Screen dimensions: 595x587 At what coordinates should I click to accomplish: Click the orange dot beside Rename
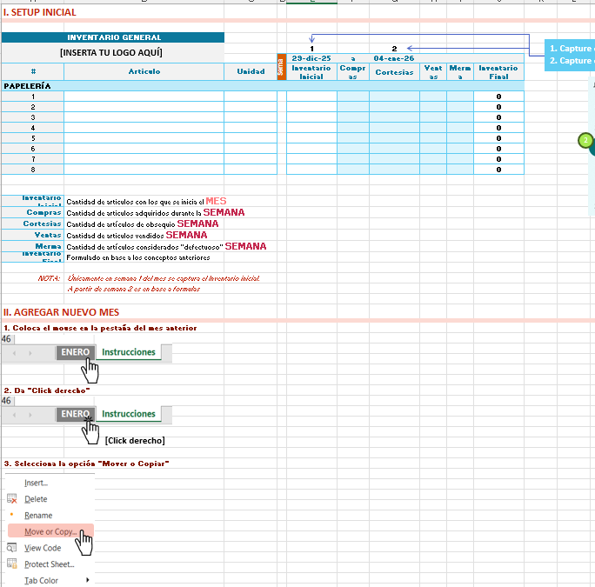click(11, 515)
